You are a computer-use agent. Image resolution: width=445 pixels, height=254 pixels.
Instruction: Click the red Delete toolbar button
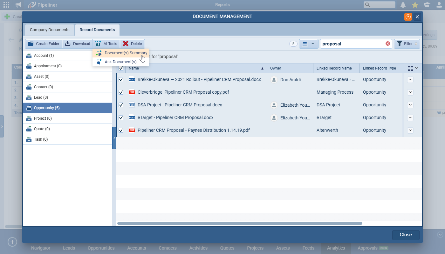coord(133,44)
